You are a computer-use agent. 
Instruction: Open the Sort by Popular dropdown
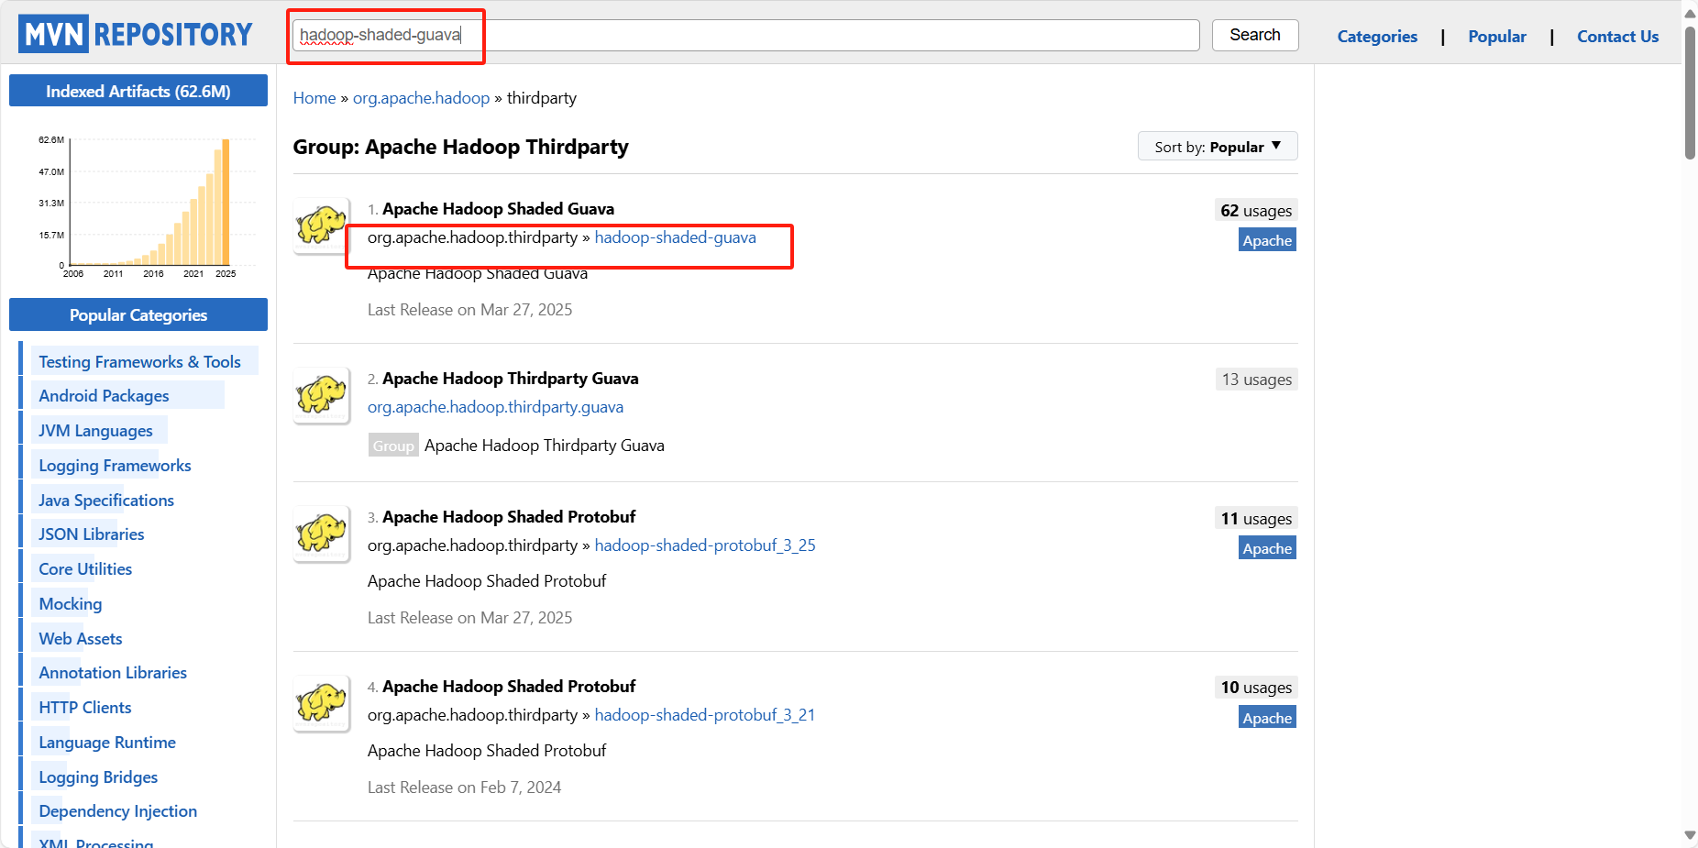[1218, 147]
